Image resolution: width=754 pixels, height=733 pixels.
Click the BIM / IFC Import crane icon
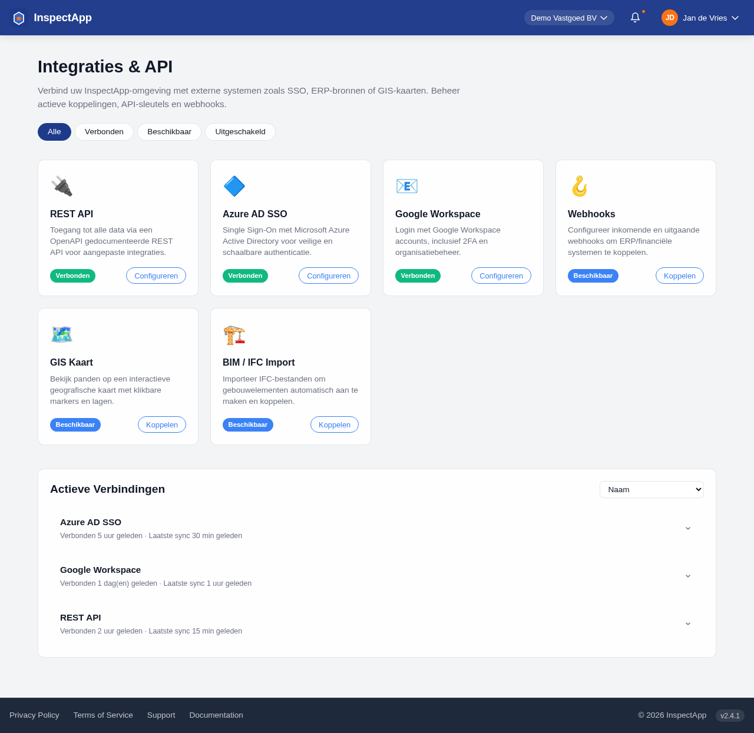pos(234,334)
